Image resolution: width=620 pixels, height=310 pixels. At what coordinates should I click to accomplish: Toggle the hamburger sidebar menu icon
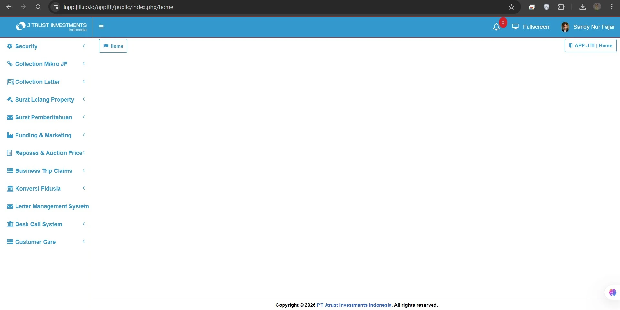(101, 27)
